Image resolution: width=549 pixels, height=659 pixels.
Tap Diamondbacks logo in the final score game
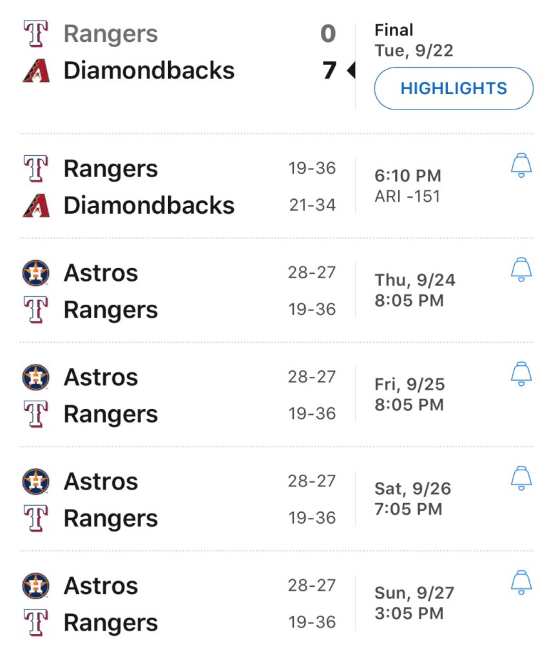tap(35, 70)
